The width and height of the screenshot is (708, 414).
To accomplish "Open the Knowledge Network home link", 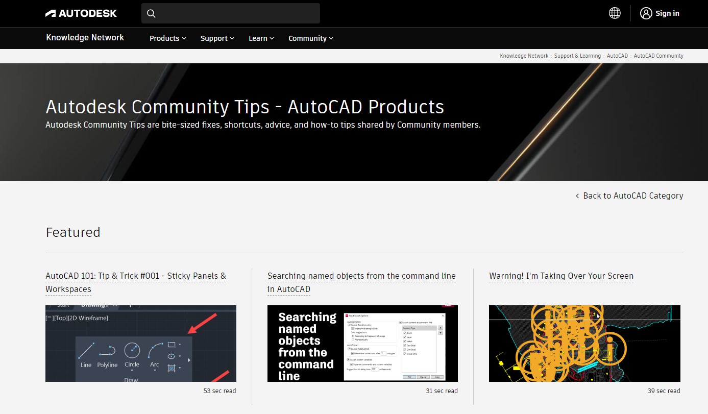I will [x=85, y=38].
